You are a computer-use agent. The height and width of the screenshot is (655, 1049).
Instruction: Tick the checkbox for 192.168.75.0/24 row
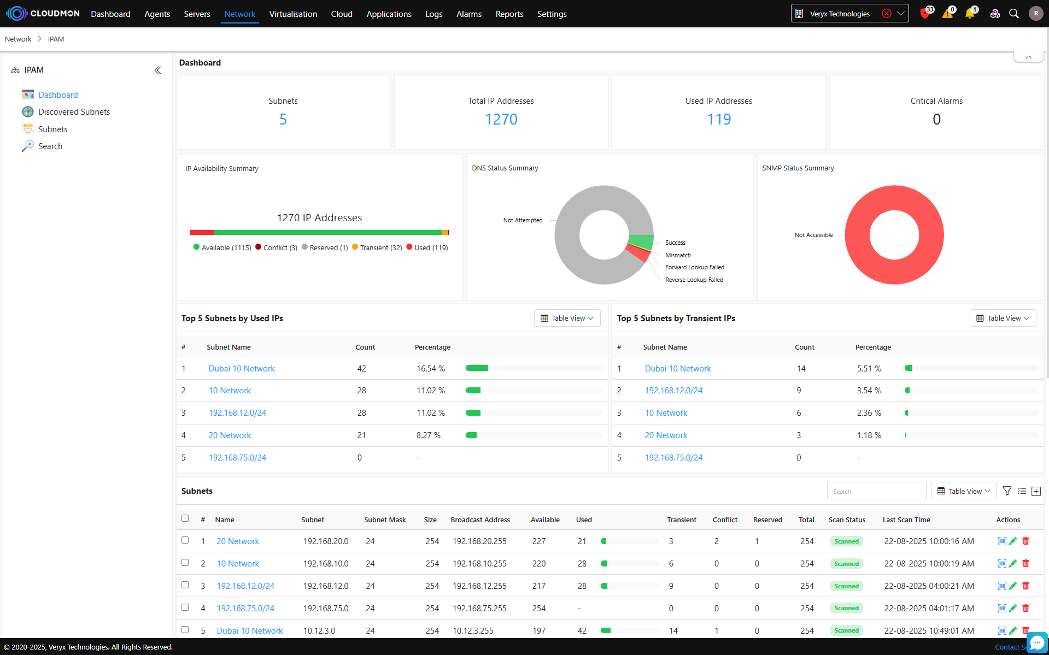tap(185, 607)
